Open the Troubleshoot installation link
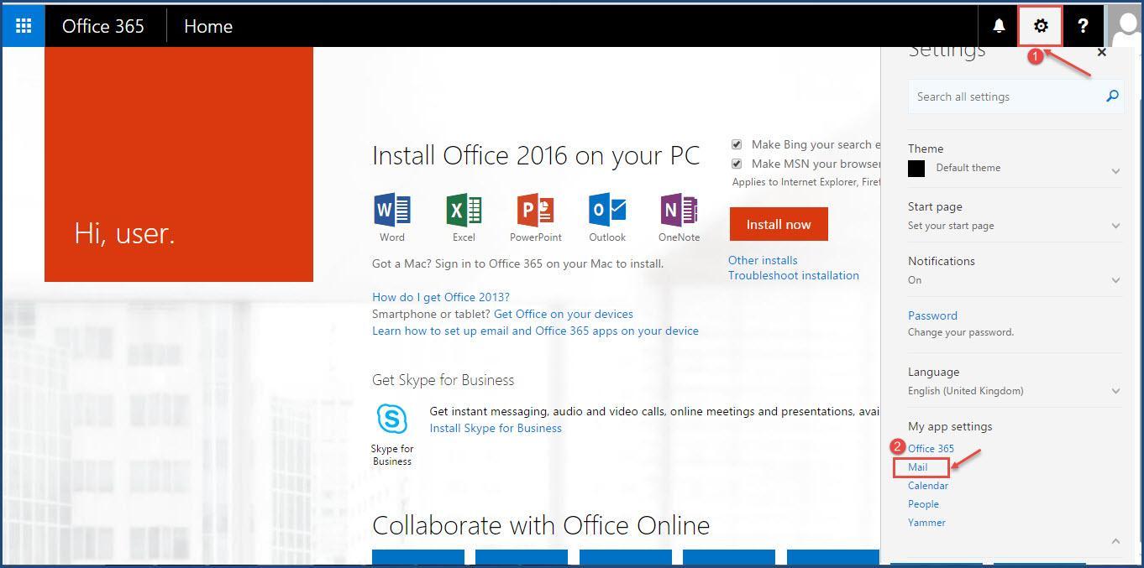1144x568 pixels. [794, 275]
